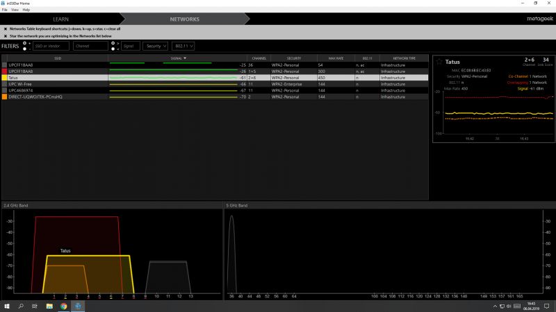Viewport: 556px width, 312px height.
Task: Click red swatch of UPCFF1BAA8 channel 1+5
Action: [5, 71]
